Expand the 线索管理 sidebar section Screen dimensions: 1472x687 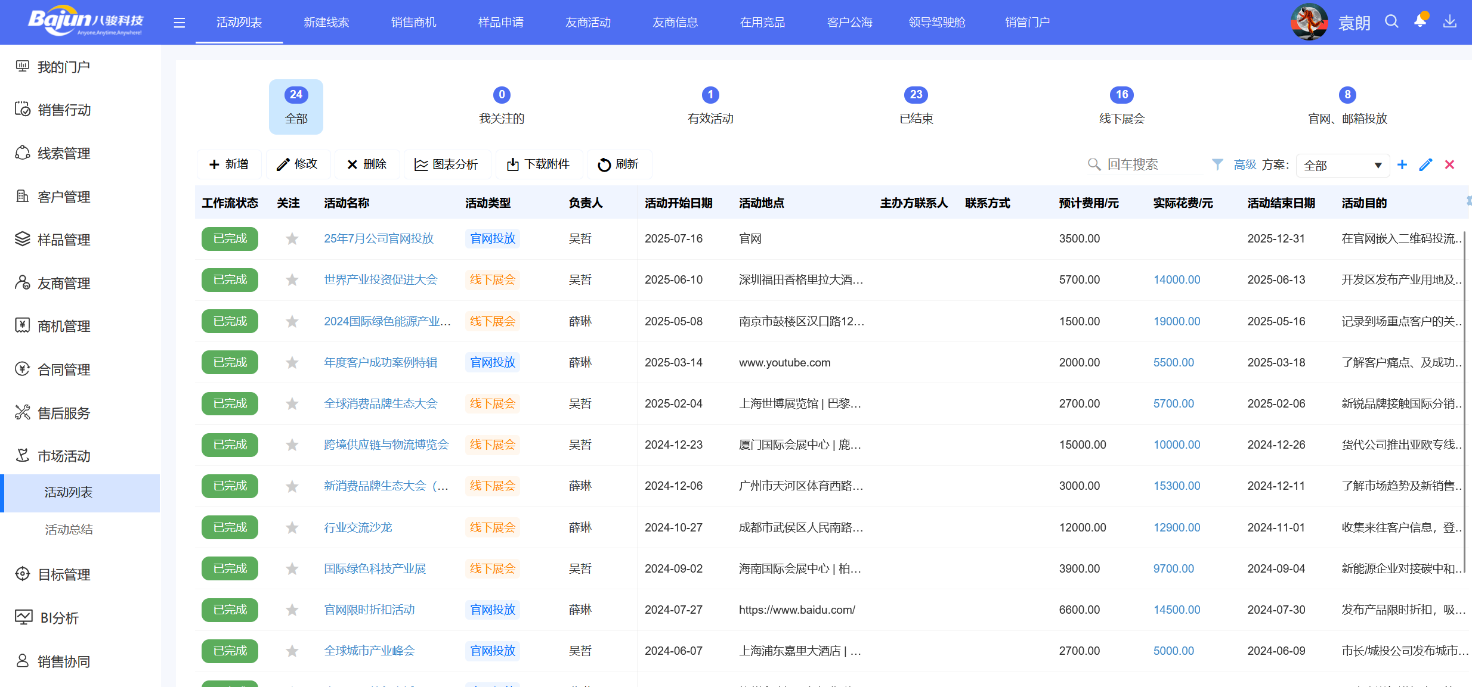64,154
